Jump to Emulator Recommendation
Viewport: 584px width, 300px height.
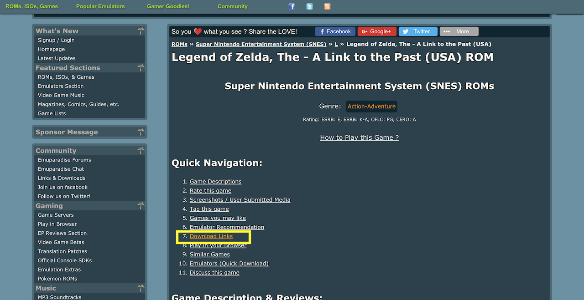[x=227, y=227]
